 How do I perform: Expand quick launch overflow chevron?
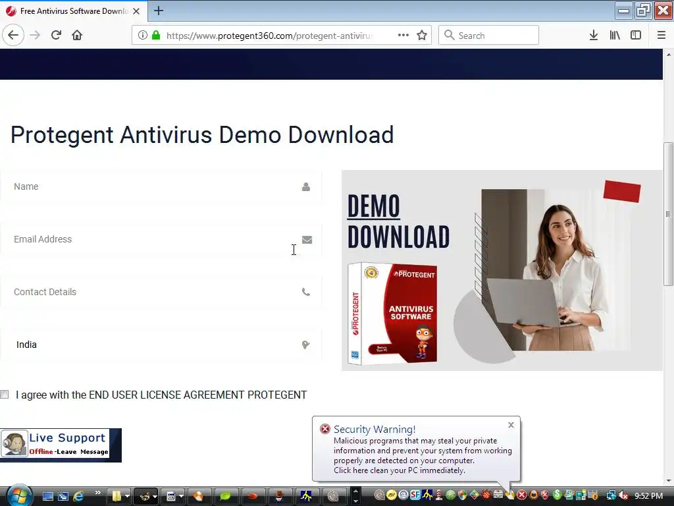[98, 493]
